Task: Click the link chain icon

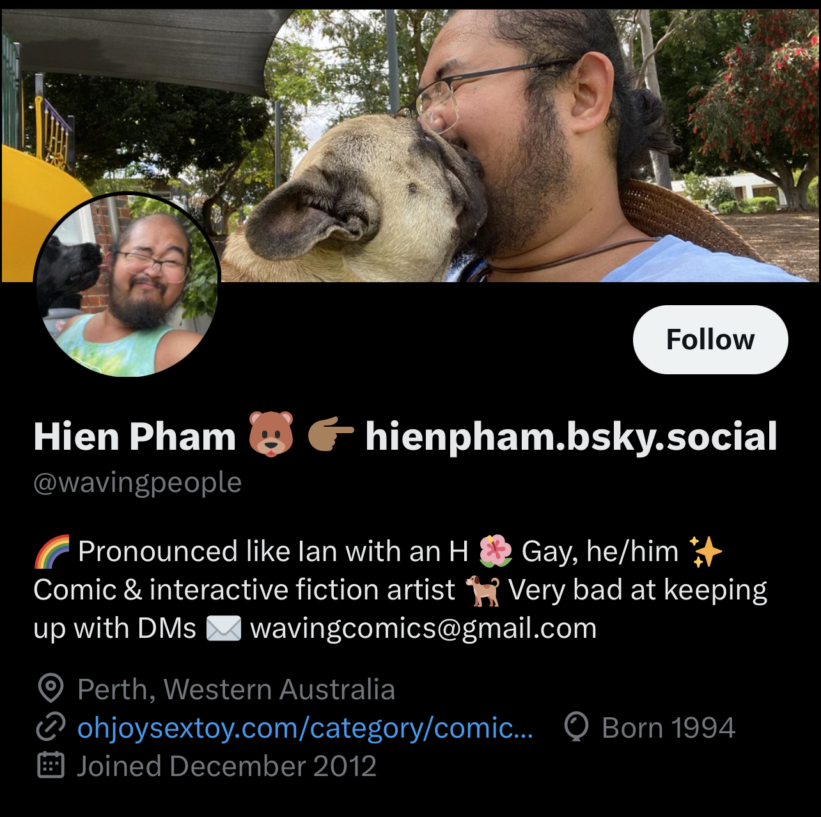Action: [x=51, y=728]
